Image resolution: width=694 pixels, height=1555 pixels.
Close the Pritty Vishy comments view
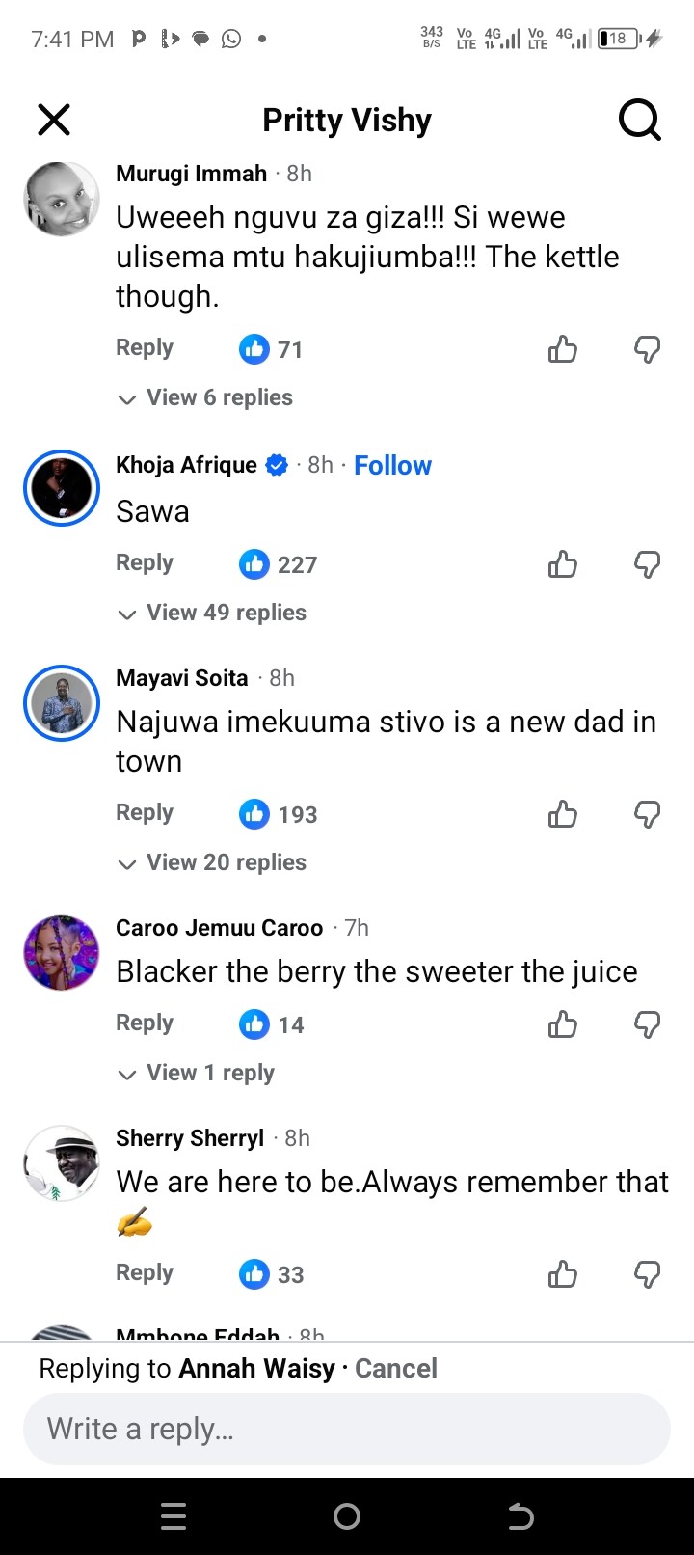click(x=54, y=121)
